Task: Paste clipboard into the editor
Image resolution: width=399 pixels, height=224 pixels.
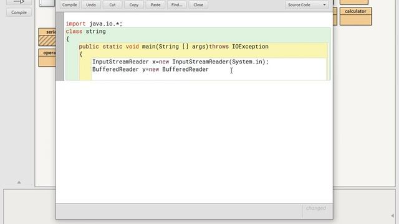Action: pos(155,5)
